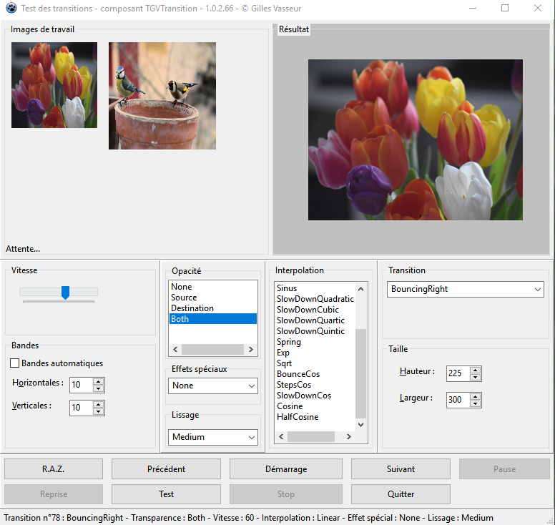Viewport: 555px width, 525px height.
Task: Select BounceCos interpolation in the list
Action: click(x=298, y=374)
